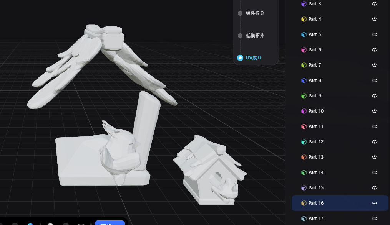Image resolution: width=390 pixels, height=225 pixels.
Task: Click the bracket expand icon in bottom toolbar
Action: pyautogui.click(x=81, y=224)
